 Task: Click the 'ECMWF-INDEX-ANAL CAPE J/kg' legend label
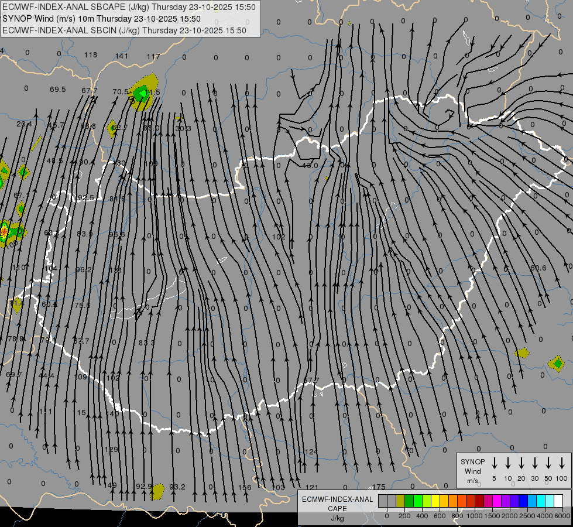[x=337, y=508]
